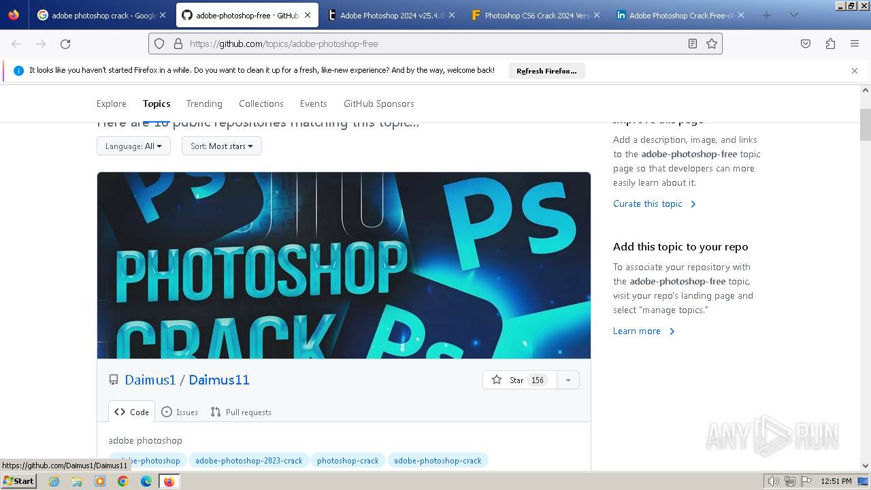Open the media player taskbar icon
This screenshot has height=490, width=871.
point(100,481)
